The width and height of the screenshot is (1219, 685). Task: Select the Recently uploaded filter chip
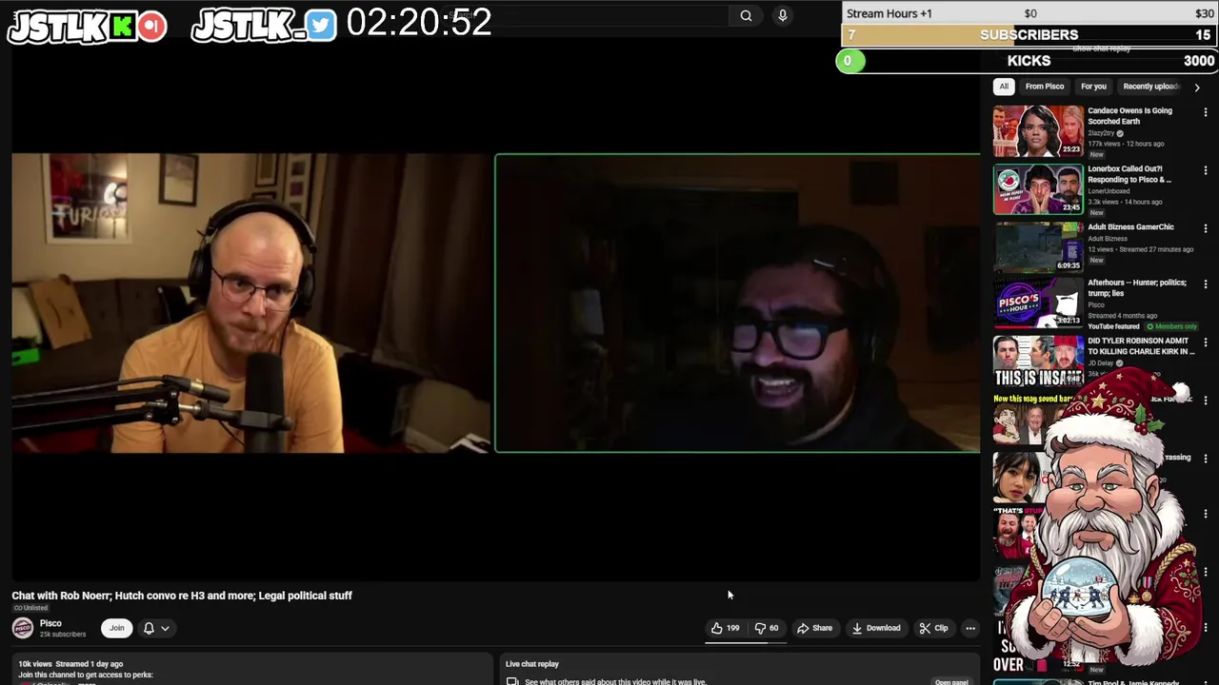pos(1151,87)
